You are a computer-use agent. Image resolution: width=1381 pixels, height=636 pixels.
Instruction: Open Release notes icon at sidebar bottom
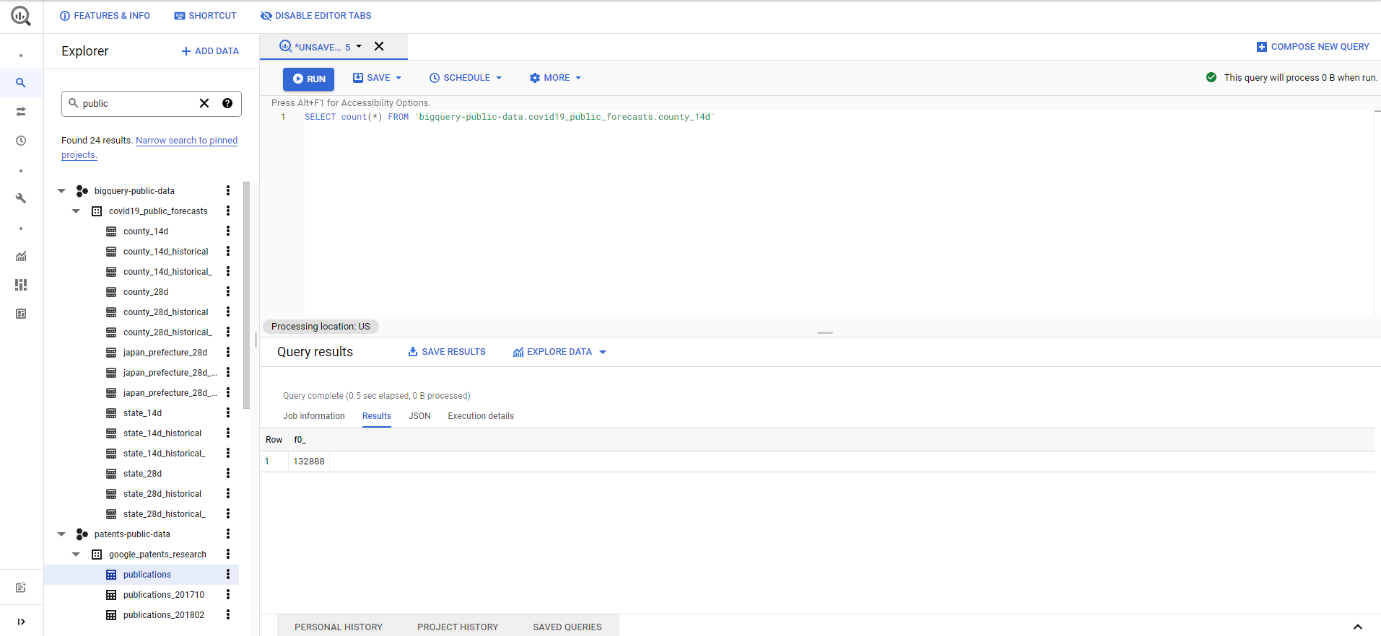pos(21,588)
